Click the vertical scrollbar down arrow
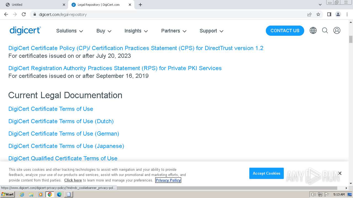Viewport: 353px width, 198px height. coord(351,183)
